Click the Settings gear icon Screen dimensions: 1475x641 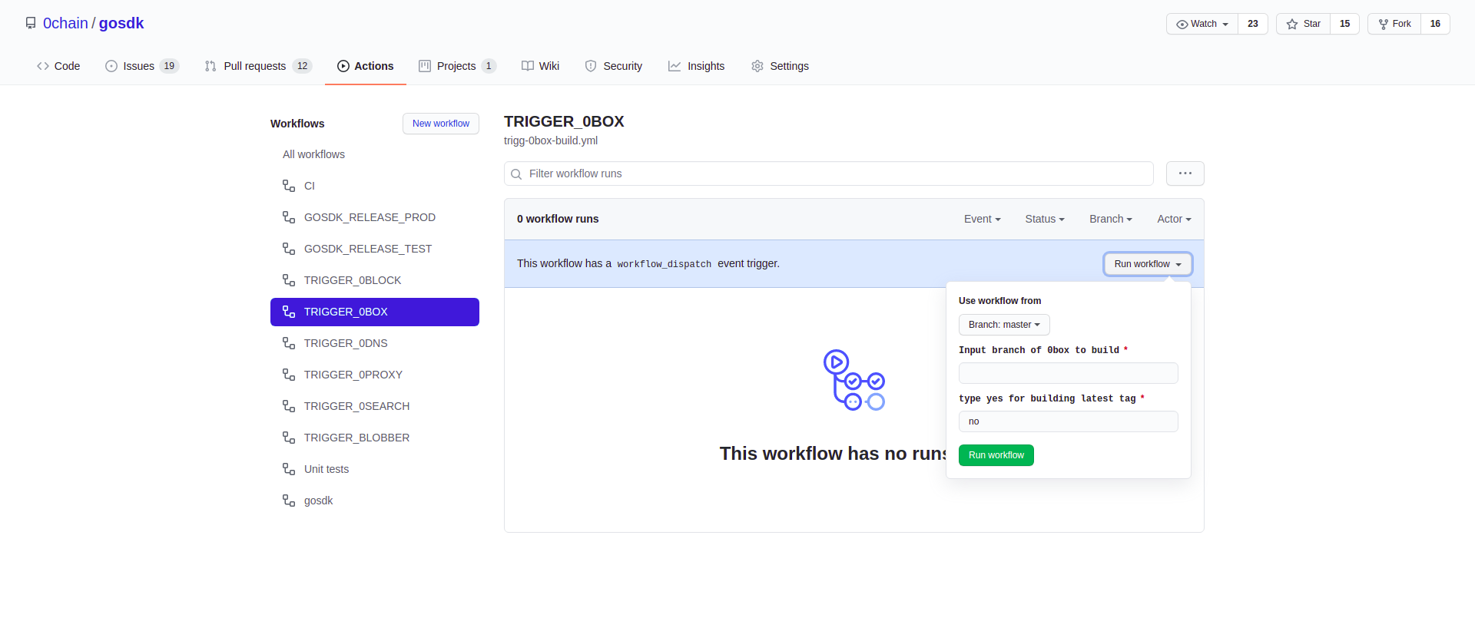point(757,66)
